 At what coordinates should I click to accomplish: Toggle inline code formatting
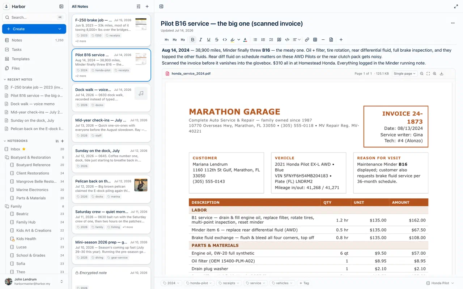pyautogui.click(x=225, y=40)
